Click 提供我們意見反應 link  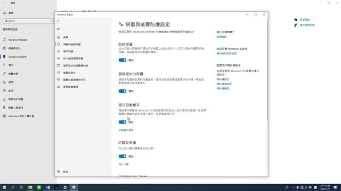tap(226, 53)
